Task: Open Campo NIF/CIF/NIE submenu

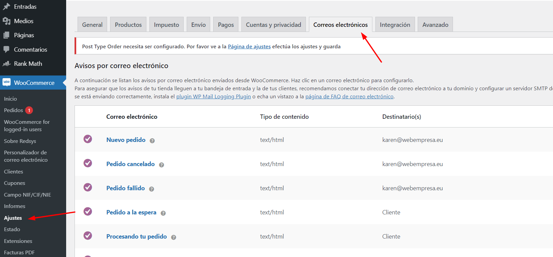Action: [x=28, y=195]
